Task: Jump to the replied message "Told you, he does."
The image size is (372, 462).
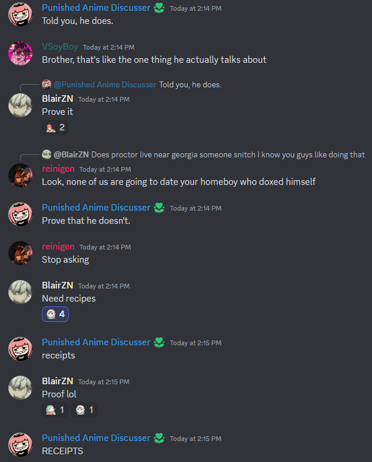Action: tap(190, 85)
